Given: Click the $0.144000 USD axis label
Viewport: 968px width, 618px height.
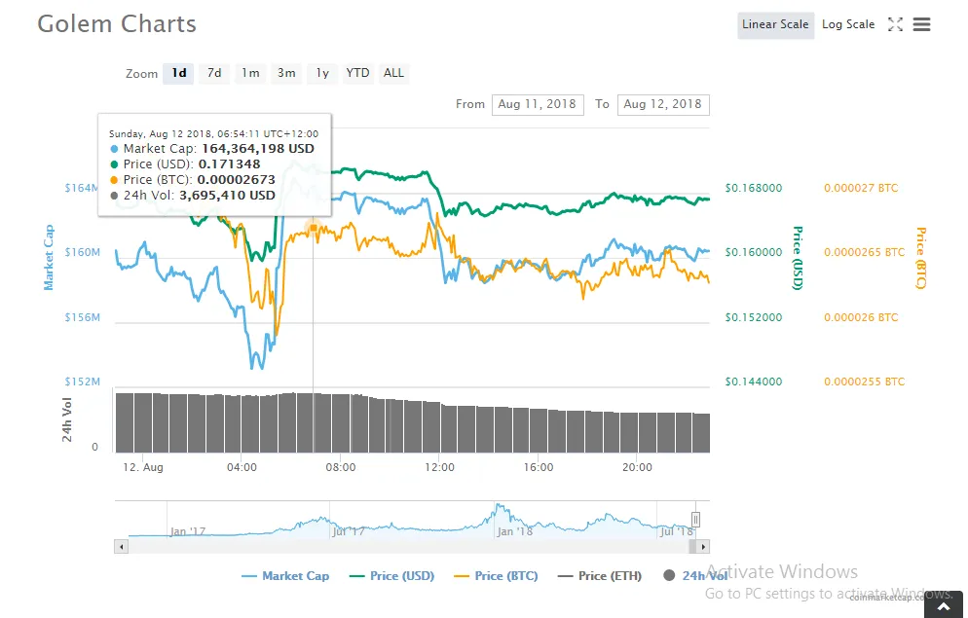Looking at the screenshot, I should (753, 382).
